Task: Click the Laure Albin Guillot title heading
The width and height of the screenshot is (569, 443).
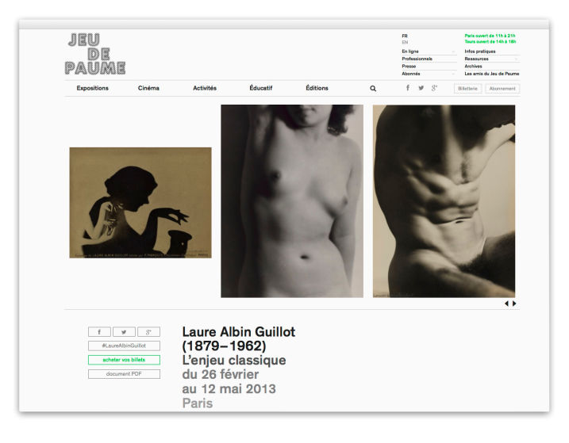Action: click(x=238, y=338)
